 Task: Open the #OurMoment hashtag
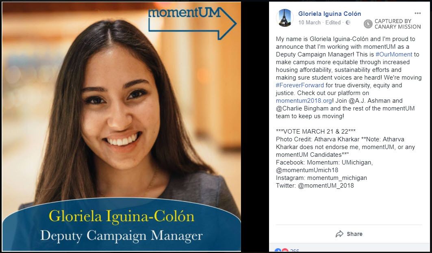394,54
